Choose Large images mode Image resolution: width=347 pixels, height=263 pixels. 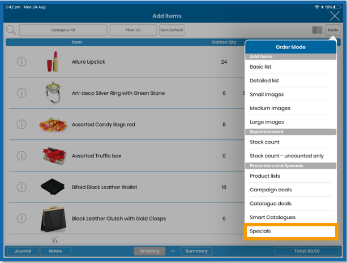click(290, 122)
